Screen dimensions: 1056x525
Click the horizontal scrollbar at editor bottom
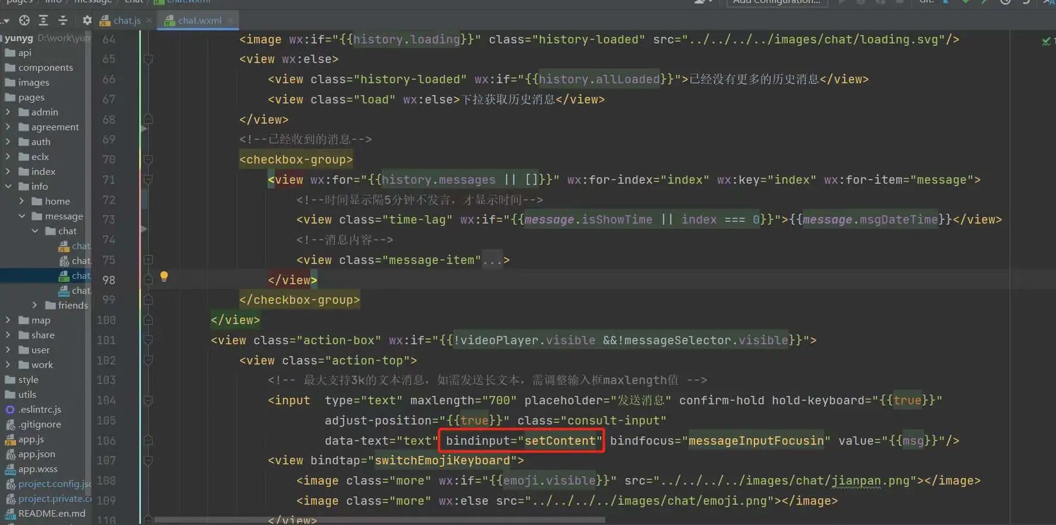click(379, 519)
